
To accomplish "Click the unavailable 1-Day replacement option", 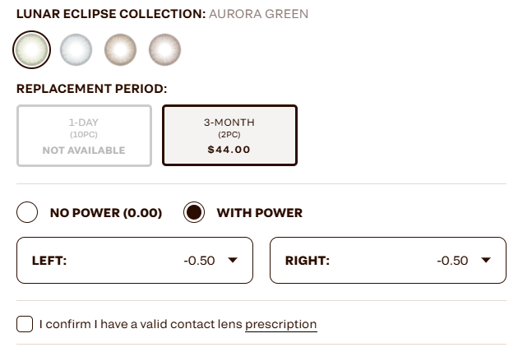I will tap(84, 135).
